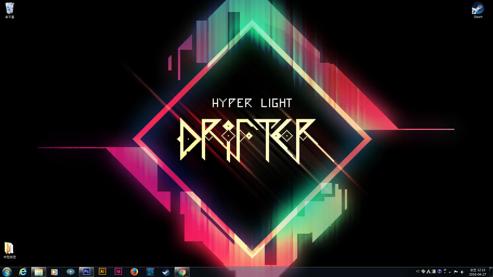This screenshot has height=277, width=493.
Task: Show hidden tray icons arrow
Action: click(x=450, y=272)
